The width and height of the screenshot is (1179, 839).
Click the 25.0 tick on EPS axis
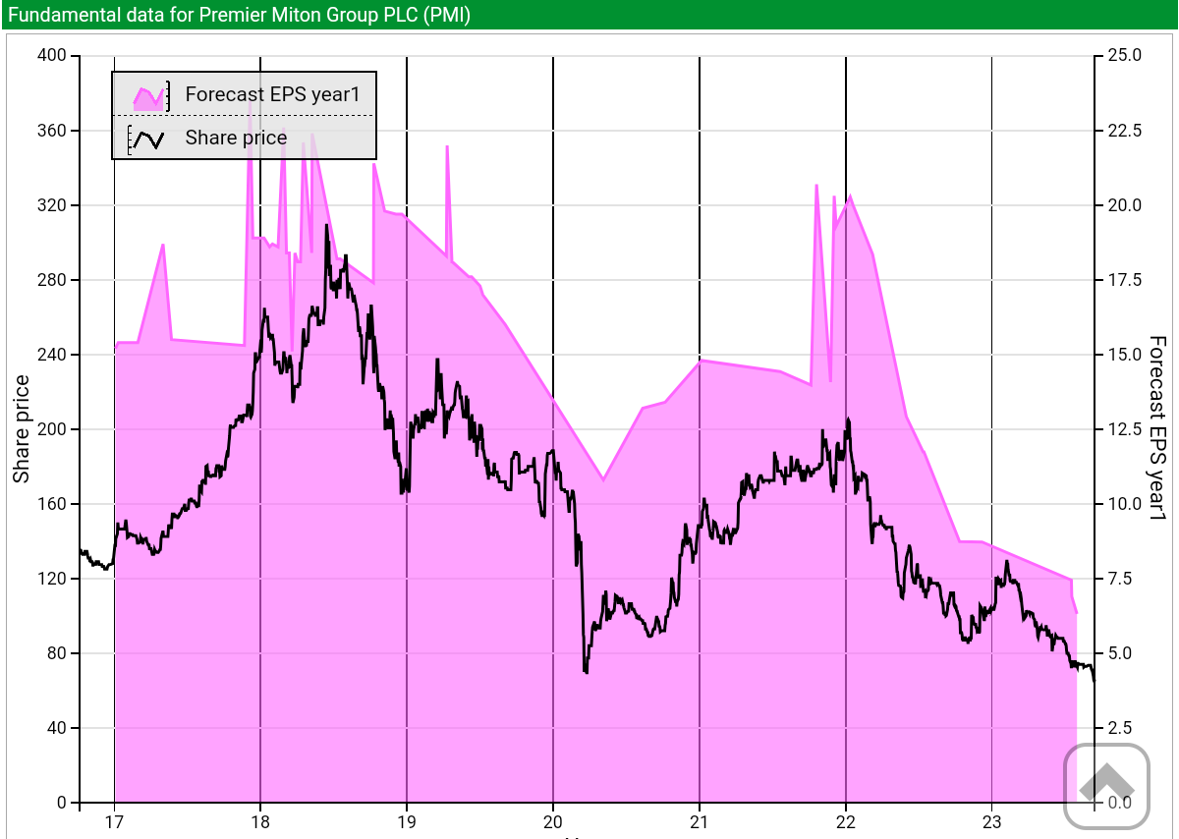(1124, 56)
